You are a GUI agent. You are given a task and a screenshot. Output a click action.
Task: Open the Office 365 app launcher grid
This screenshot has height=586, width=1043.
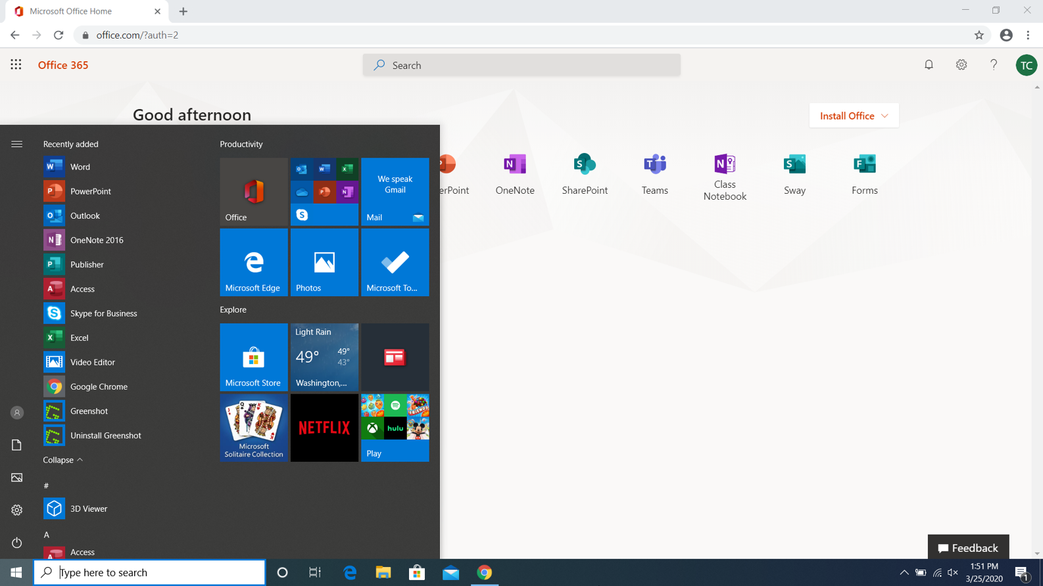[16, 64]
